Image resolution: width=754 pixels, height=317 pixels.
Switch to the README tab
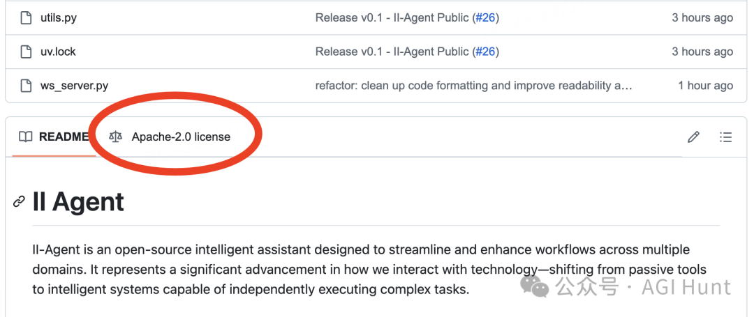tap(54, 137)
